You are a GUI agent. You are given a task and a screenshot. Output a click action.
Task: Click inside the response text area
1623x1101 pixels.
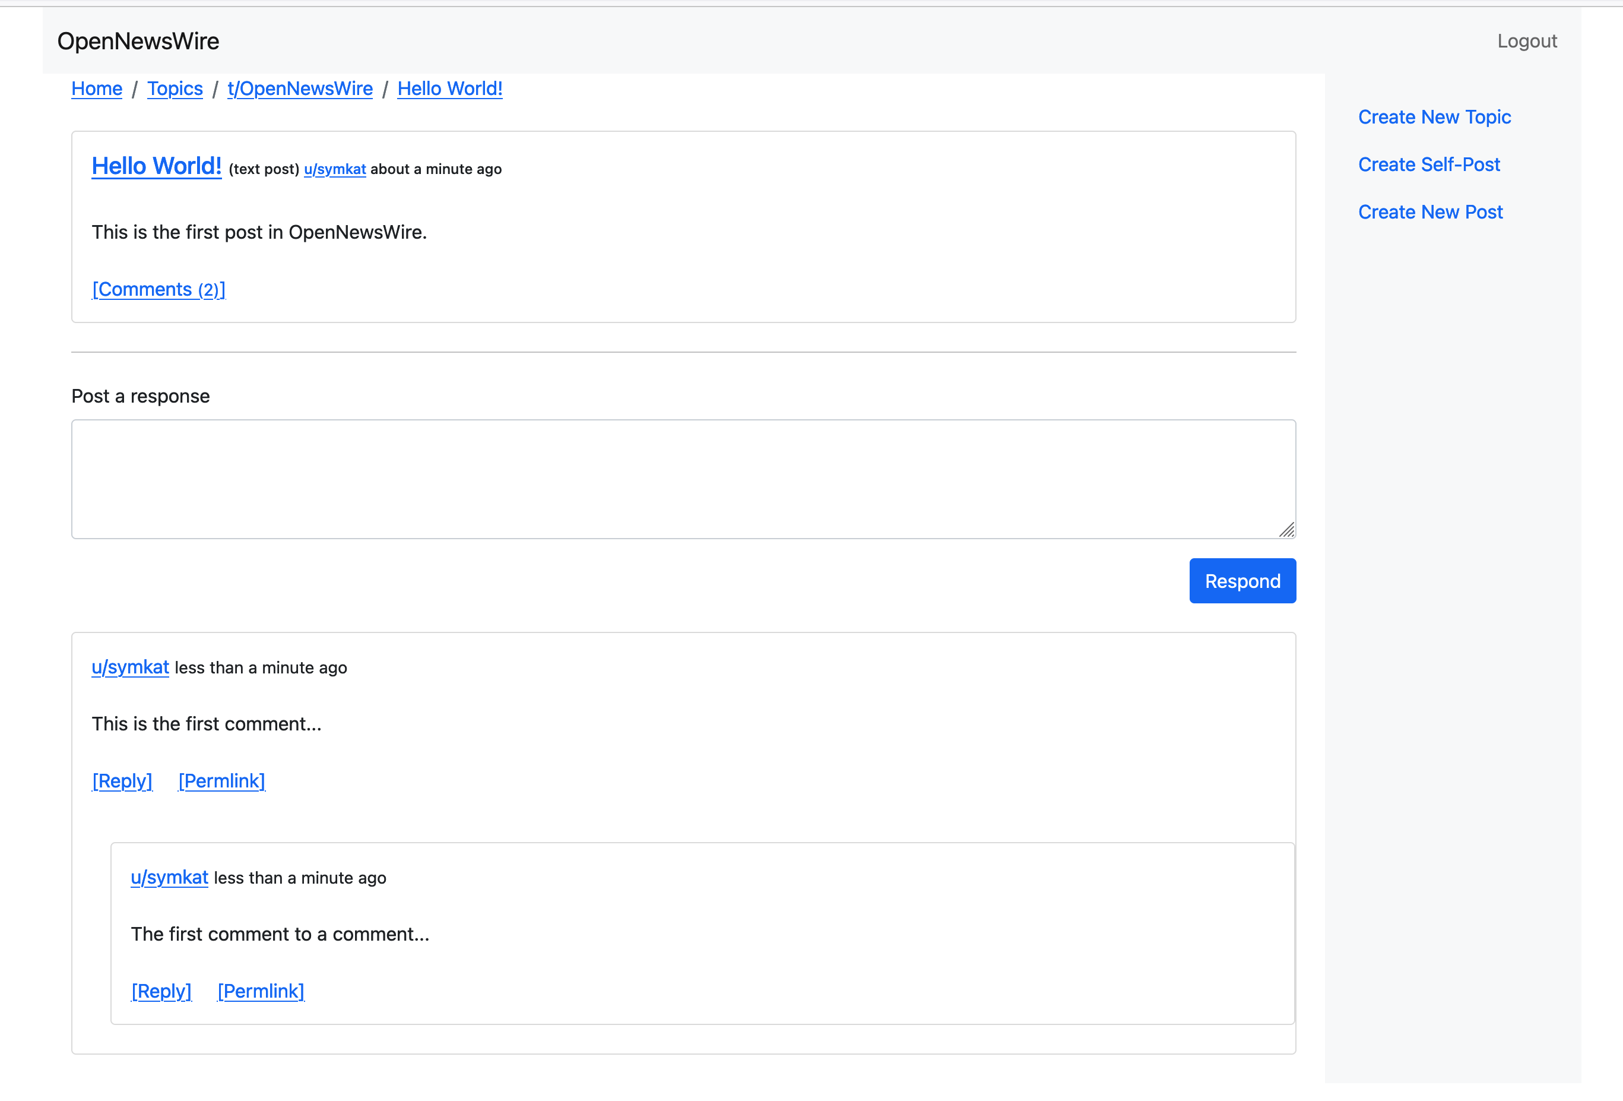tap(682, 479)
